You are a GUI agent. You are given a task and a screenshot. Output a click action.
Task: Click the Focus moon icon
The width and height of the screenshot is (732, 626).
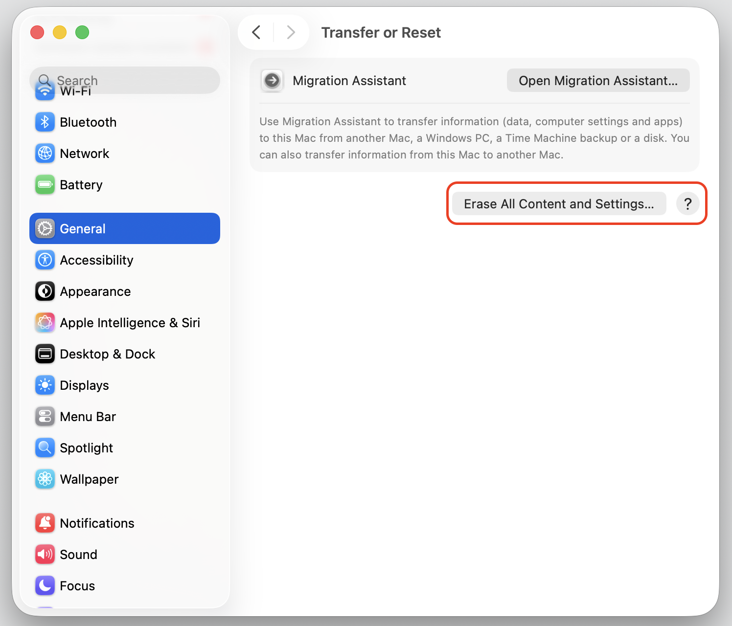(x=45, y=586)
